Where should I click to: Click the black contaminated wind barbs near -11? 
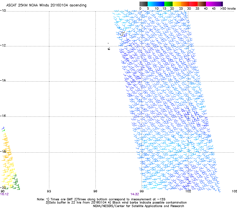[122, 33]
